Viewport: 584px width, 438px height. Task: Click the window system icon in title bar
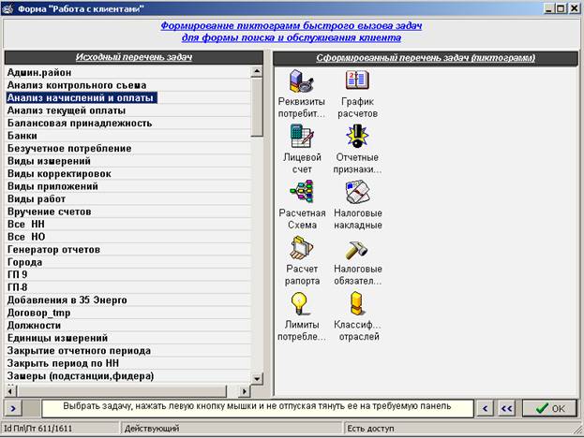pyautogui.click(x=7, y=8)
